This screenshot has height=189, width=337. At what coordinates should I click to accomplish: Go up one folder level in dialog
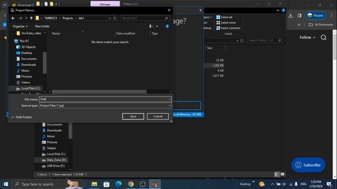(x=32, y=18)
